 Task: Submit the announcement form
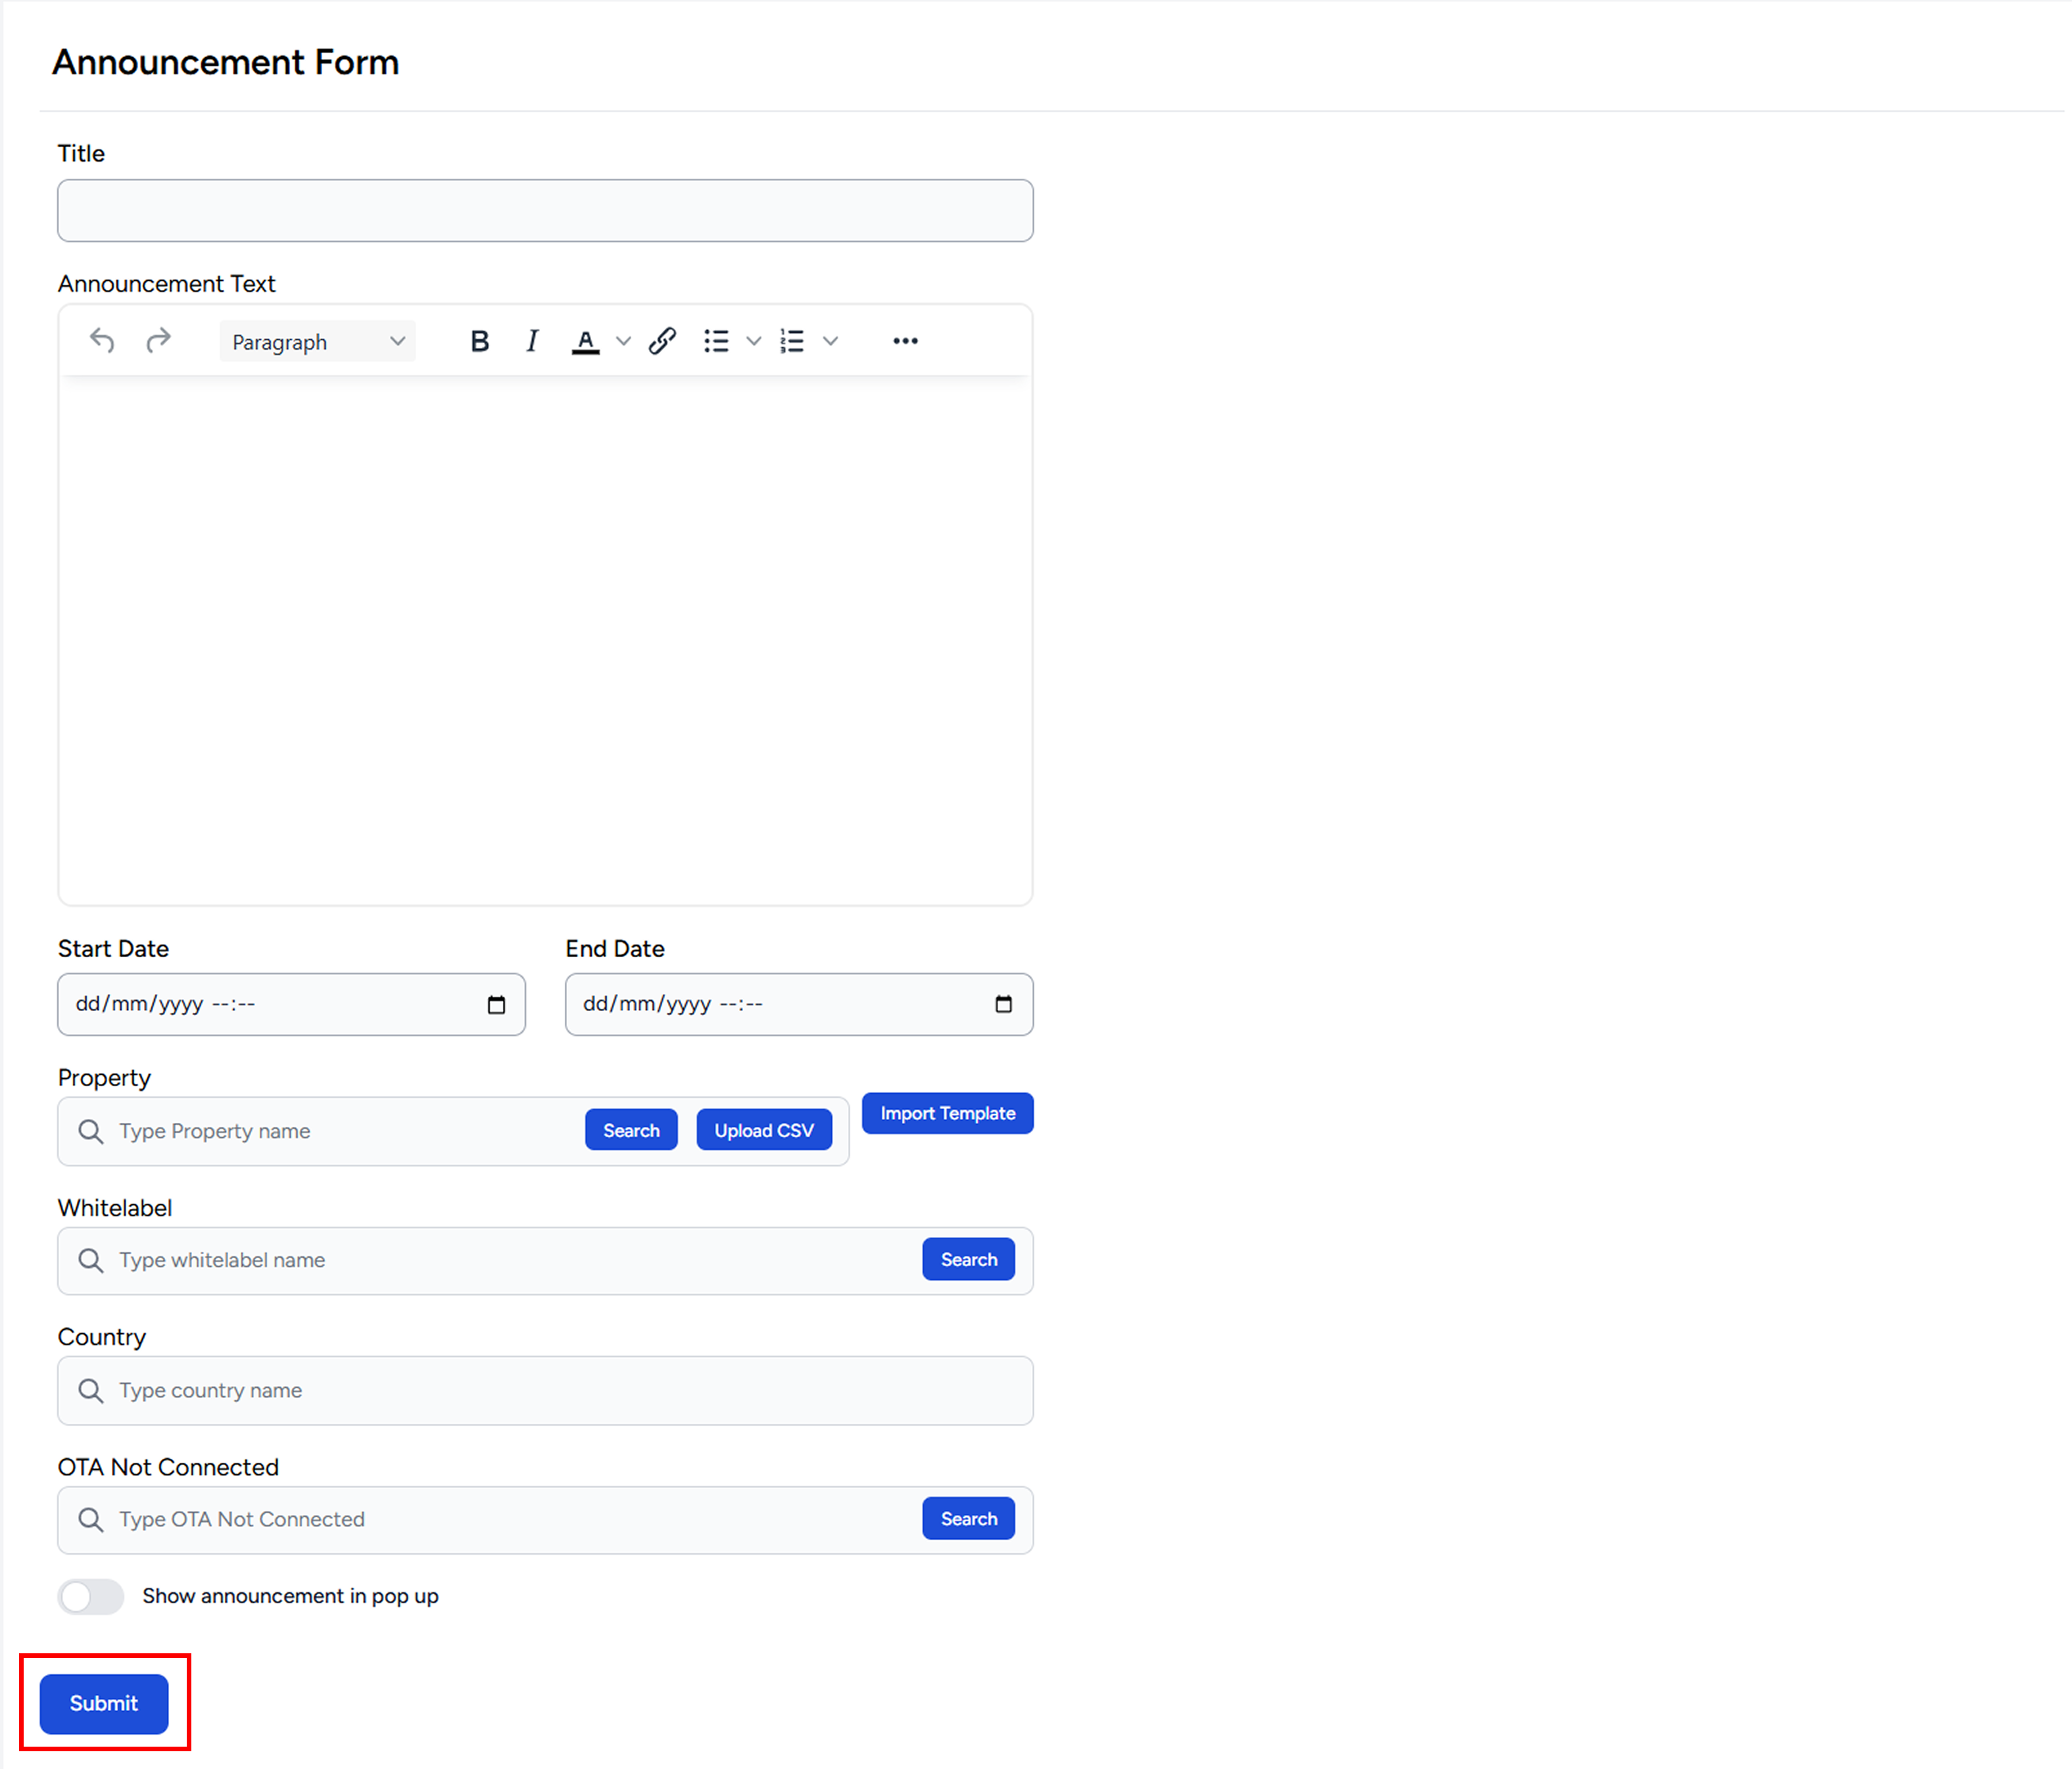tap(104, 1703)
